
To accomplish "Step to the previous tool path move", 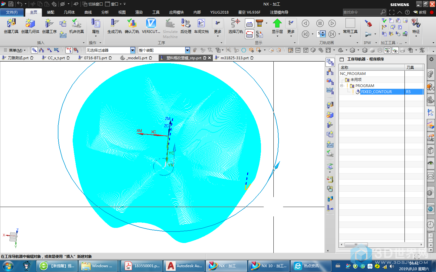I will pyautogui.click(x=306, y=34).
